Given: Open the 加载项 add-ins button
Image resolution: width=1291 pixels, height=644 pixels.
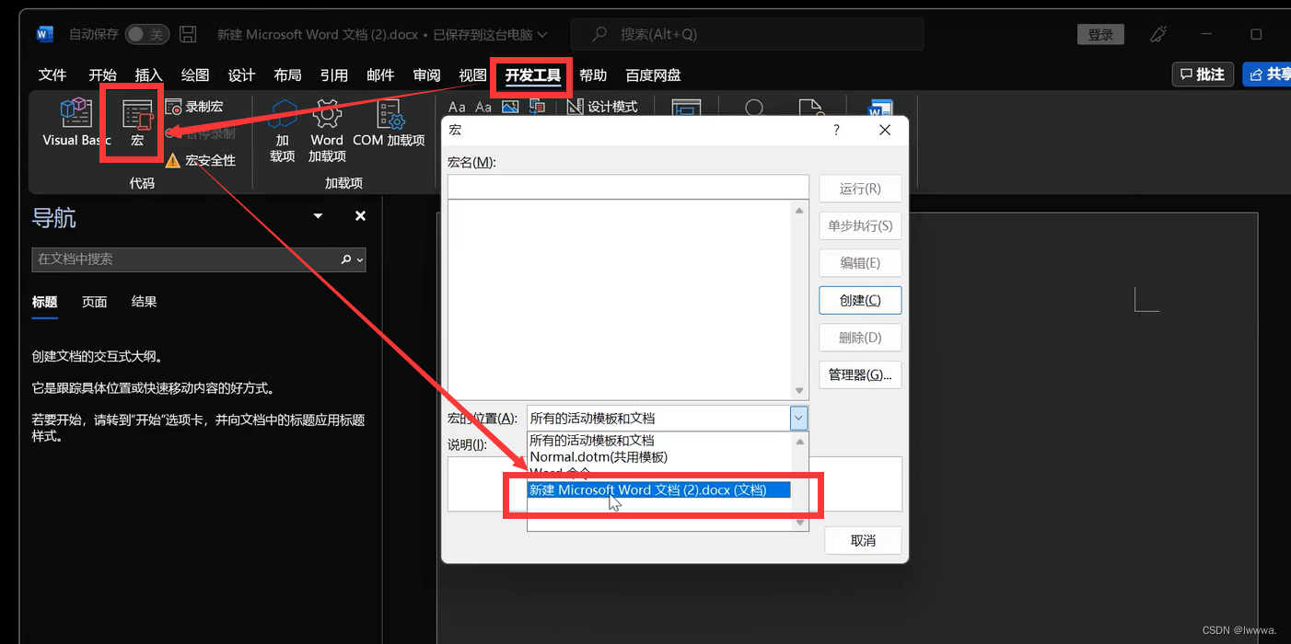Looking at the screenshot, I should tap(283, 132).
